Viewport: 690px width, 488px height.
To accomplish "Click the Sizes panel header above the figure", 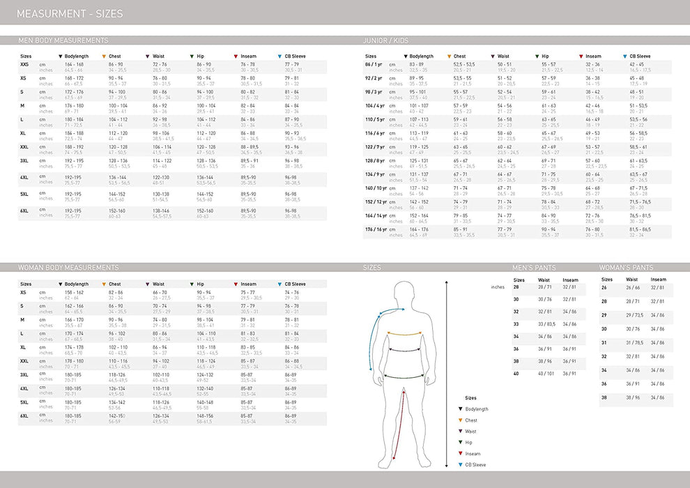I will 373,267.
